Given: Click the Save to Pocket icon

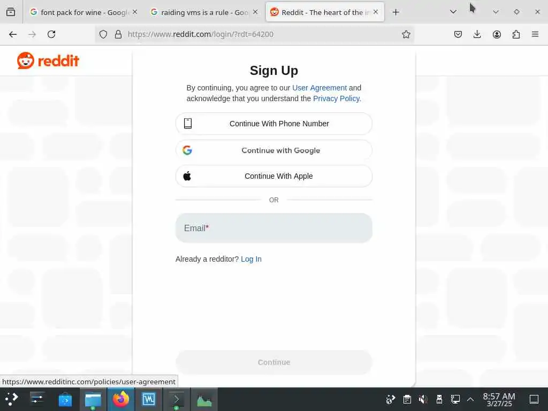Looking at the screenshot, I should (458, 34).
